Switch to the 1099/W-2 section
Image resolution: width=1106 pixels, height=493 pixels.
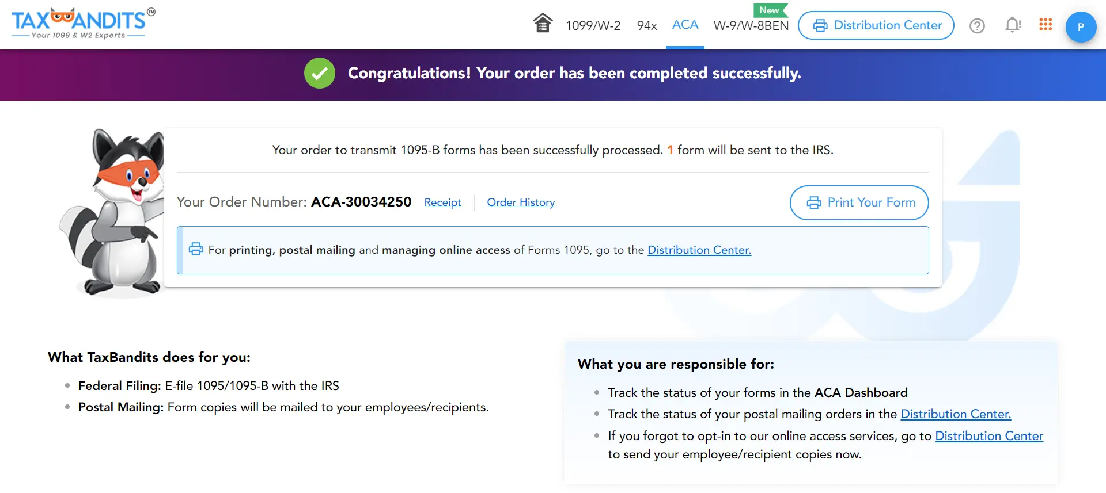pyautogui.click(x=593, y=25)
